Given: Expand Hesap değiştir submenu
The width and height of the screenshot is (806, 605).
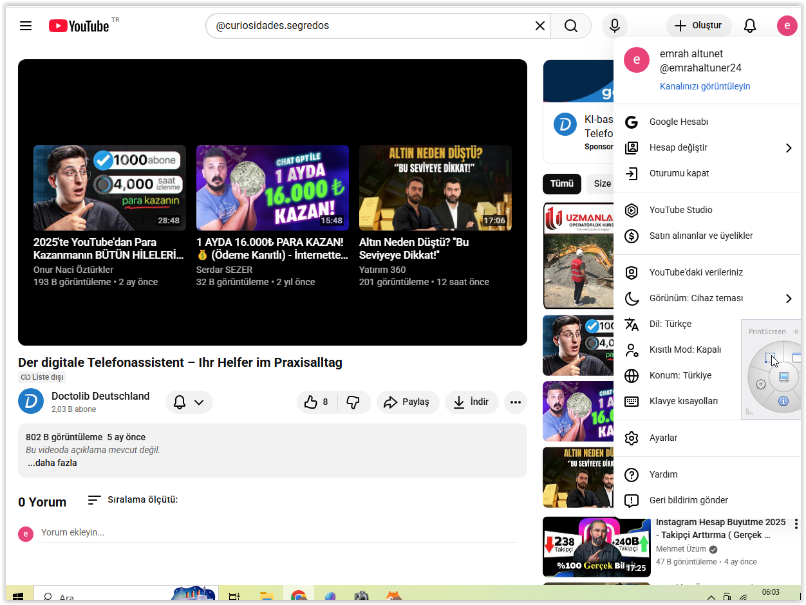Looking at the screenshot, I should point(707,147).
